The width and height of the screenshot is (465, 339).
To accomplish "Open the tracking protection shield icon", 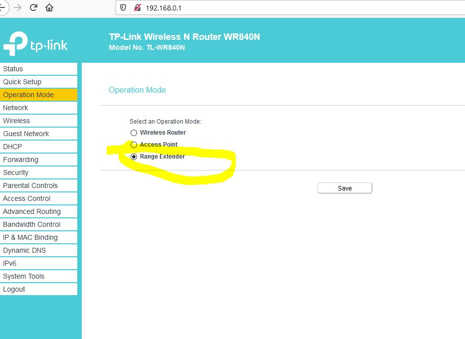I will coord(123,7).
